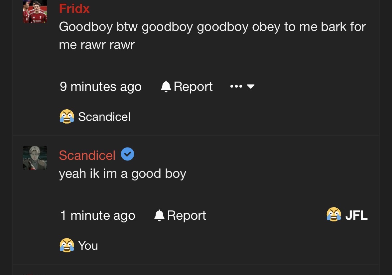Open Scandicel's profile from the red username
Viewport: 392px width, 275px height.
click(x=87, y=155)
